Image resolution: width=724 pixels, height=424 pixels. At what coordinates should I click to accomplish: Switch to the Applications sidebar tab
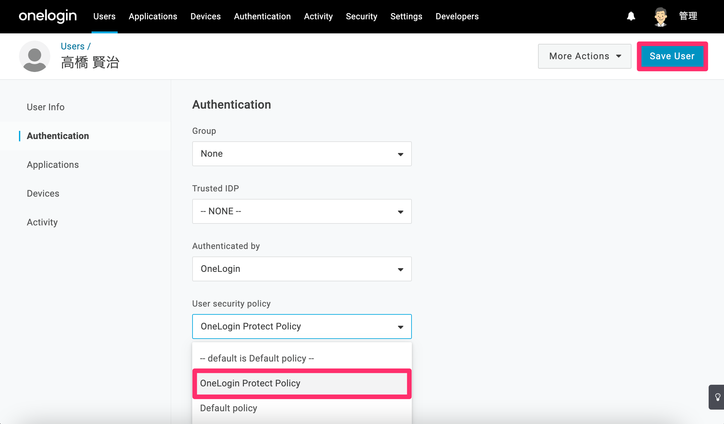tap(53, 165)
